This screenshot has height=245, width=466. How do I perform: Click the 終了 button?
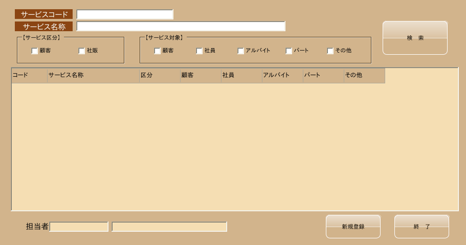click(x=421, y=227)
